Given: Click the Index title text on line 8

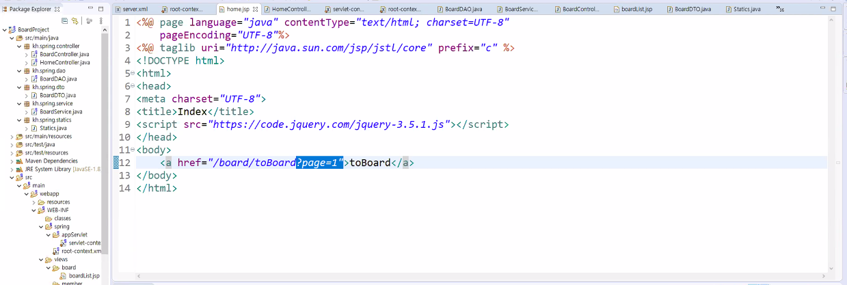Looking at the screenshot, I should point(192,111).
